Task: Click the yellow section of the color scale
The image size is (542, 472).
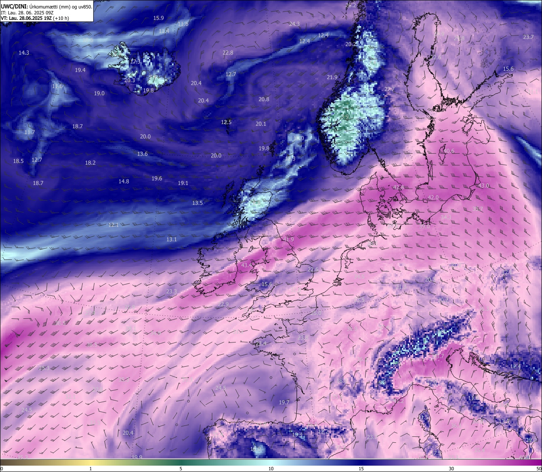Action: coord(91,462)
